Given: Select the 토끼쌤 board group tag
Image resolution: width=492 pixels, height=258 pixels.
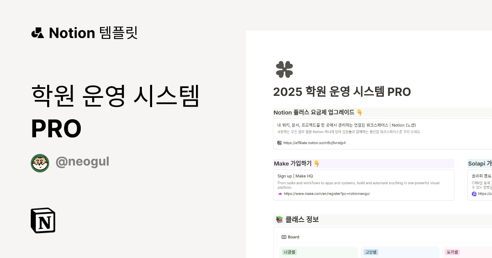Looking at the screenshot, I should point(453,252).
